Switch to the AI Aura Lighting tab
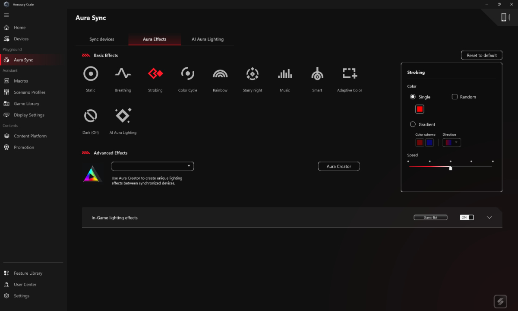Screen dimensions: 518x311 208,39
